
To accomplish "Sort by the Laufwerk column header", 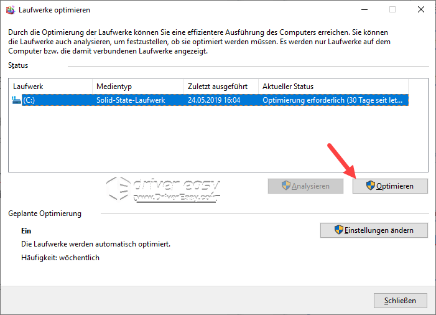I will click(x=52, y=87).
